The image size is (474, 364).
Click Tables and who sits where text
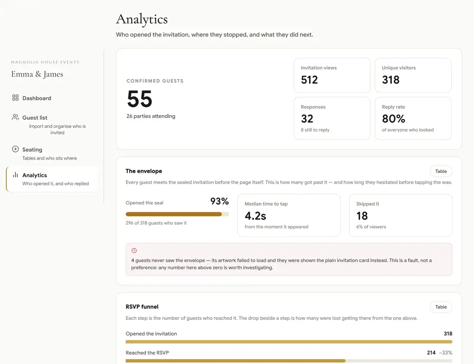tap(50, 158)
